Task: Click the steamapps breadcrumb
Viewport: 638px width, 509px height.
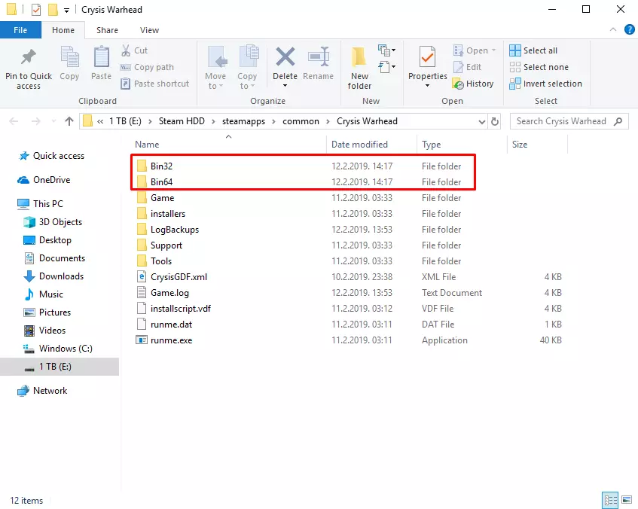Action: (243, 121)
